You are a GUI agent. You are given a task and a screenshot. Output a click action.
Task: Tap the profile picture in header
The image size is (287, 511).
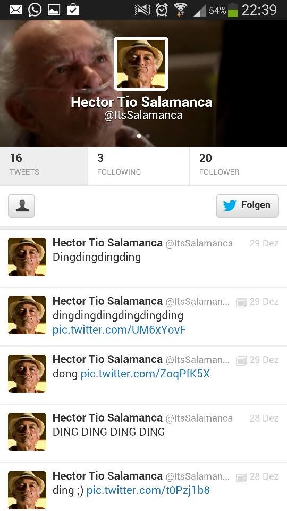(140, 64)
